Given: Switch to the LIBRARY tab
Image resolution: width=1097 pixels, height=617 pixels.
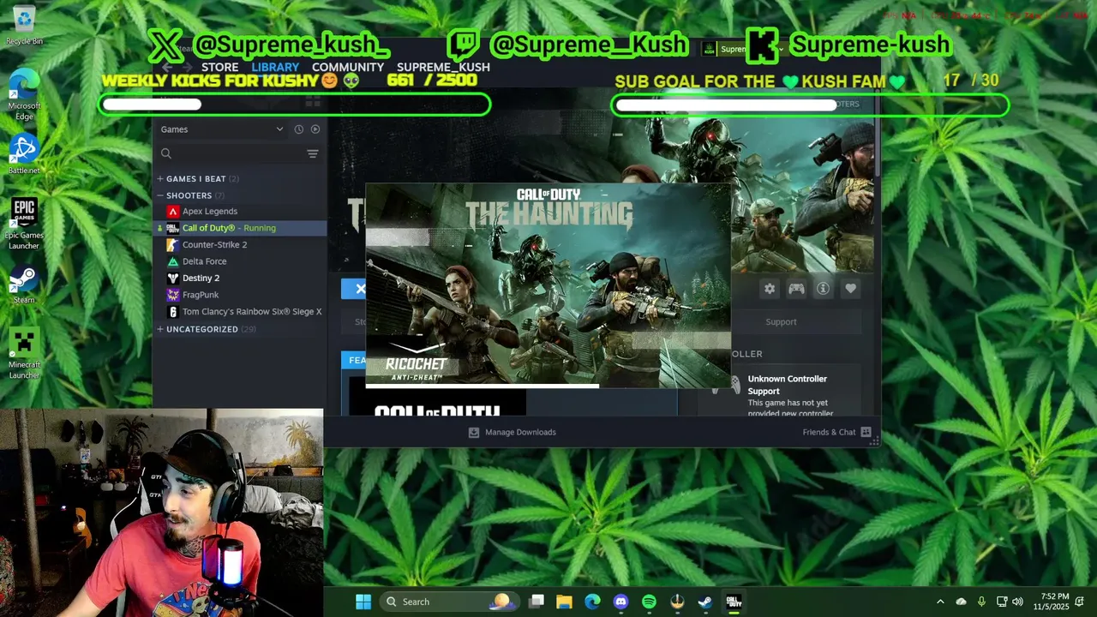Looking at the screenshot, I should pos(275,67).
